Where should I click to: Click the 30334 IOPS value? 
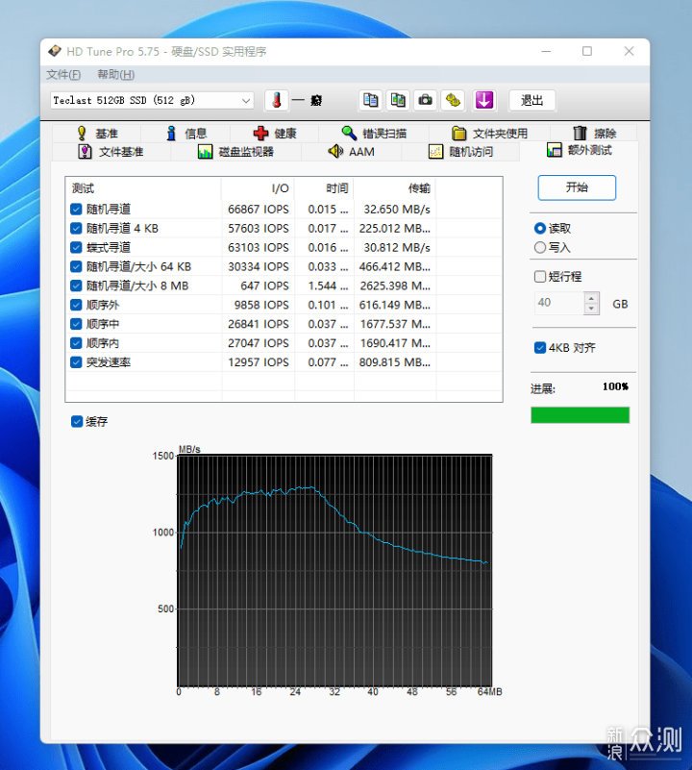point(259,266)
